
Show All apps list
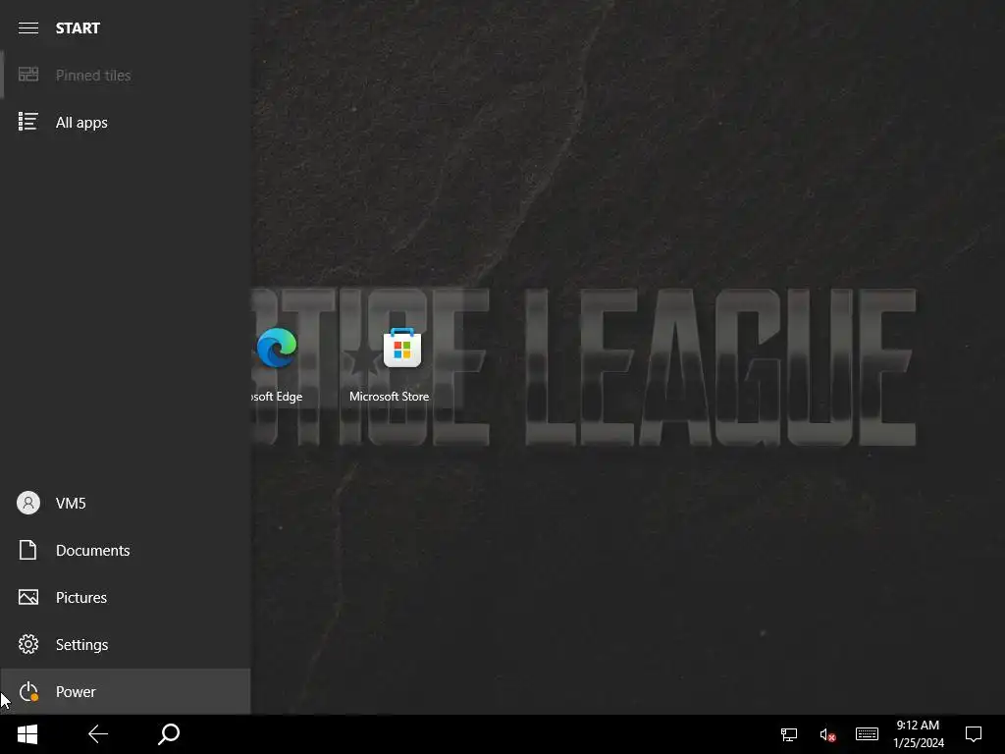point(125,122)
